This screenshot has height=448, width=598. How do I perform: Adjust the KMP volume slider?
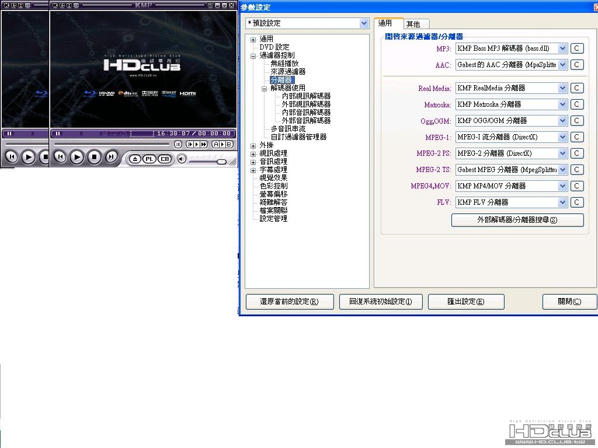(208, 162)
